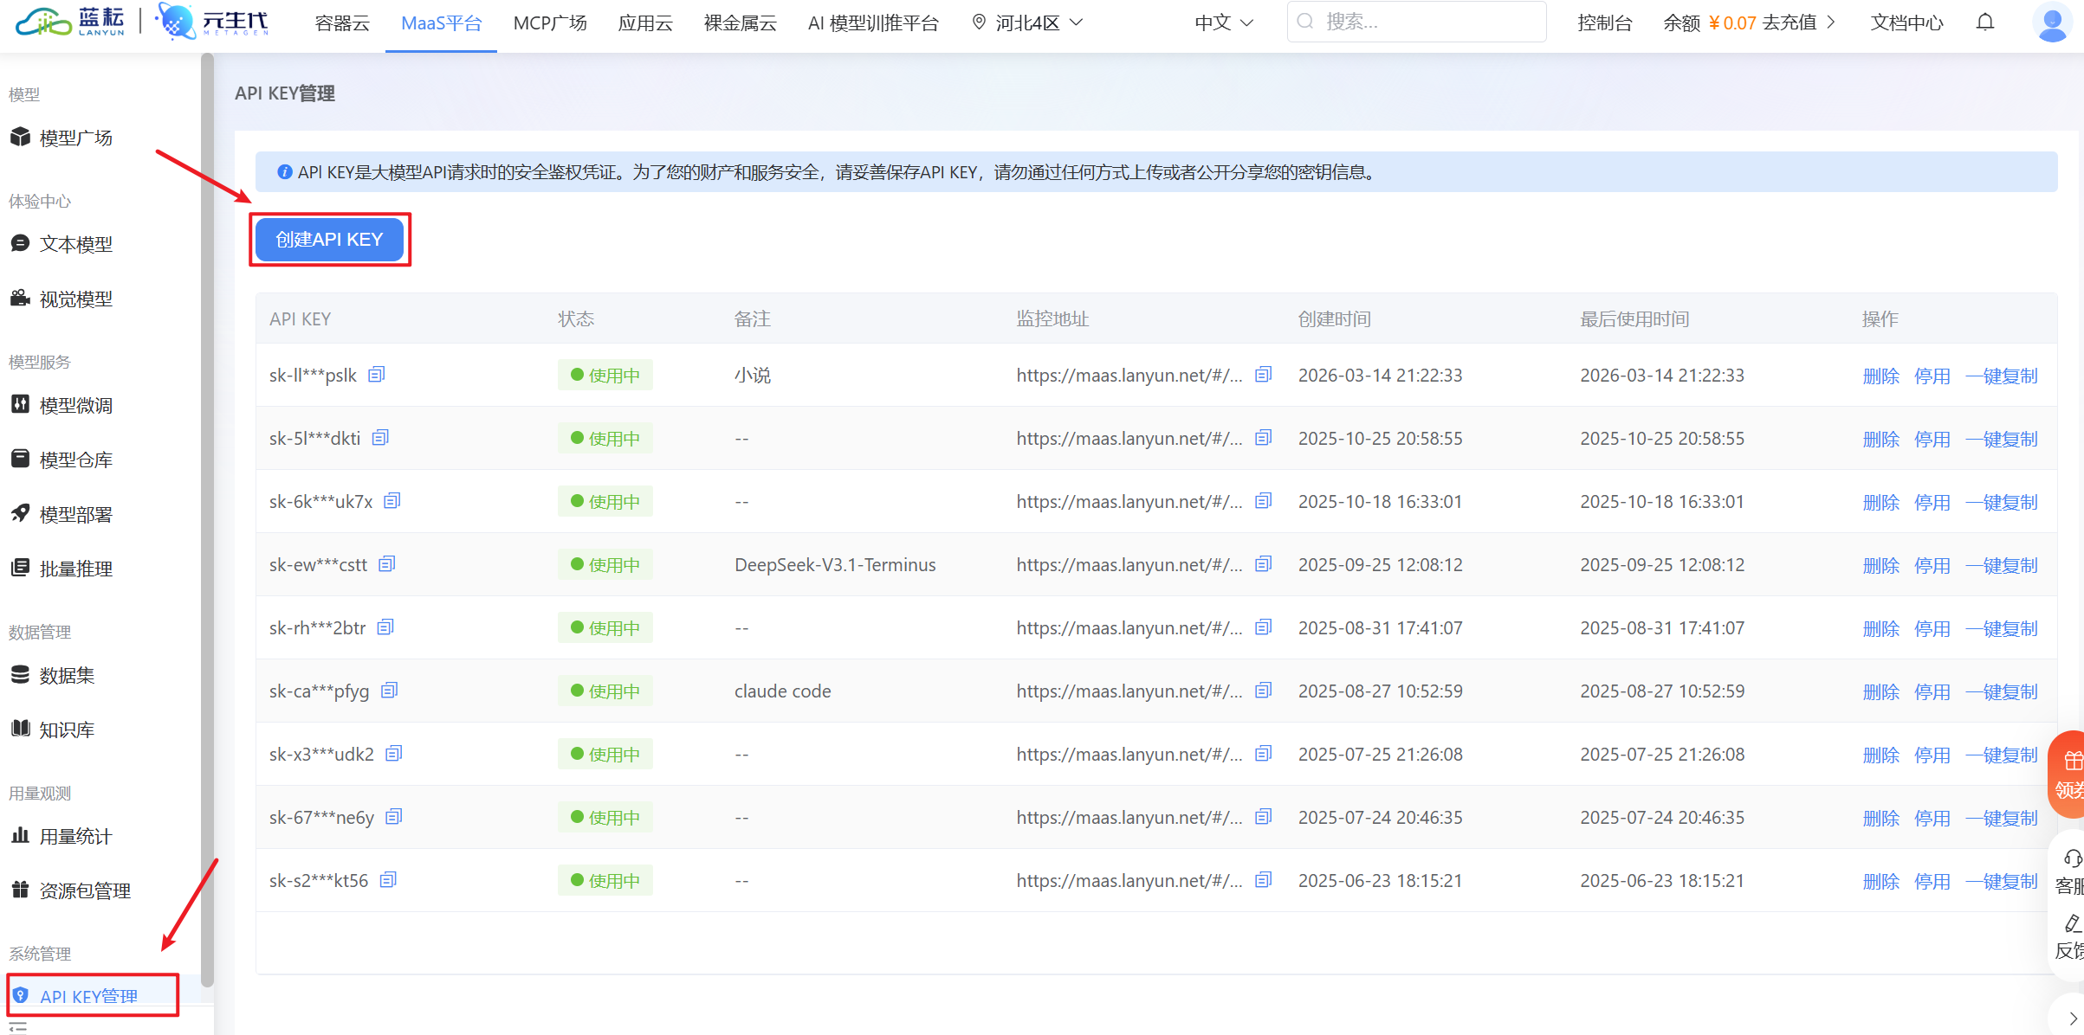The height and width of the screenshot is (1035, 2084).
Task: Open 批量推理 in the sidebar
Action: [74, 568]
